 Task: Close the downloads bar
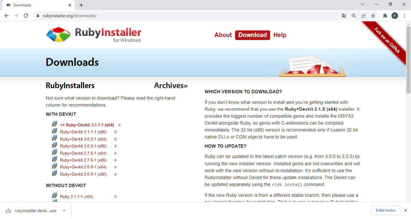[x=405, y=210]
